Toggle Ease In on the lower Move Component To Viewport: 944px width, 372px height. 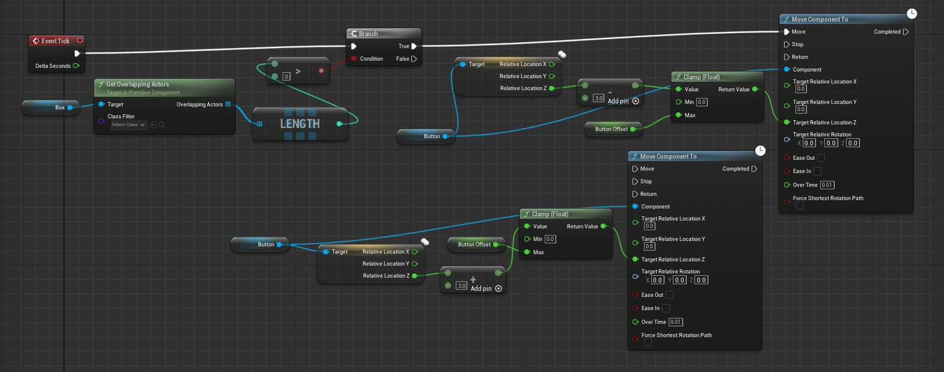tap(666, 308)
